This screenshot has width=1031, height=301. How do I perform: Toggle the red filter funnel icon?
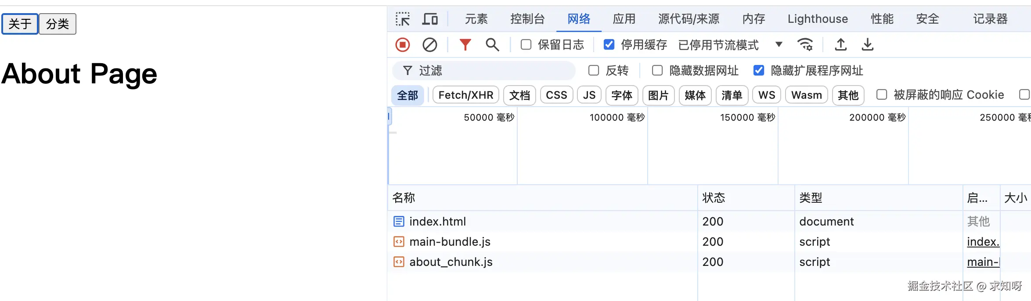(x=465, y=45)
